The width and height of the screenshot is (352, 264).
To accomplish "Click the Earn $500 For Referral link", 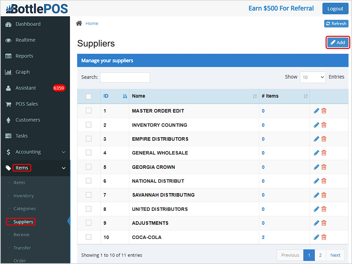I will click(x=281, y=8).
